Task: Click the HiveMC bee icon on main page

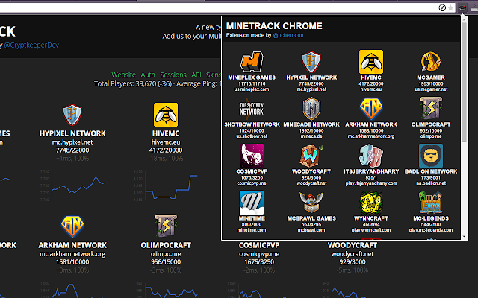Action: (166, 115)
